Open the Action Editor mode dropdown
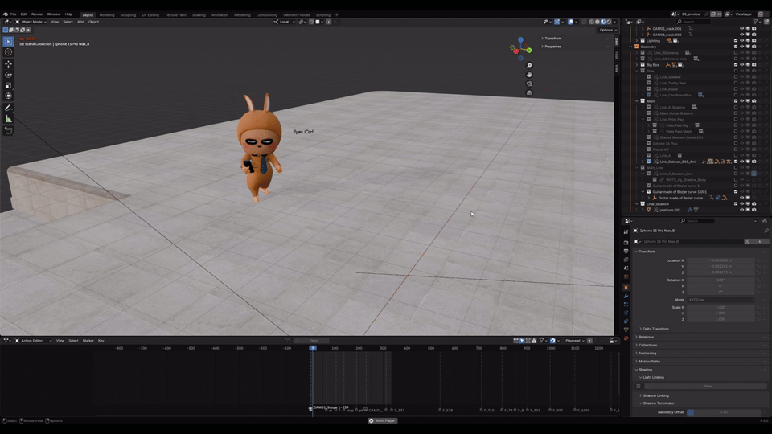The height and width of the screenshot is (434, 772). pyautogui.click(x=33, y=341)
